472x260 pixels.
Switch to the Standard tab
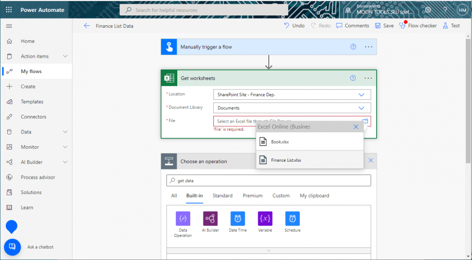[223, 196]
